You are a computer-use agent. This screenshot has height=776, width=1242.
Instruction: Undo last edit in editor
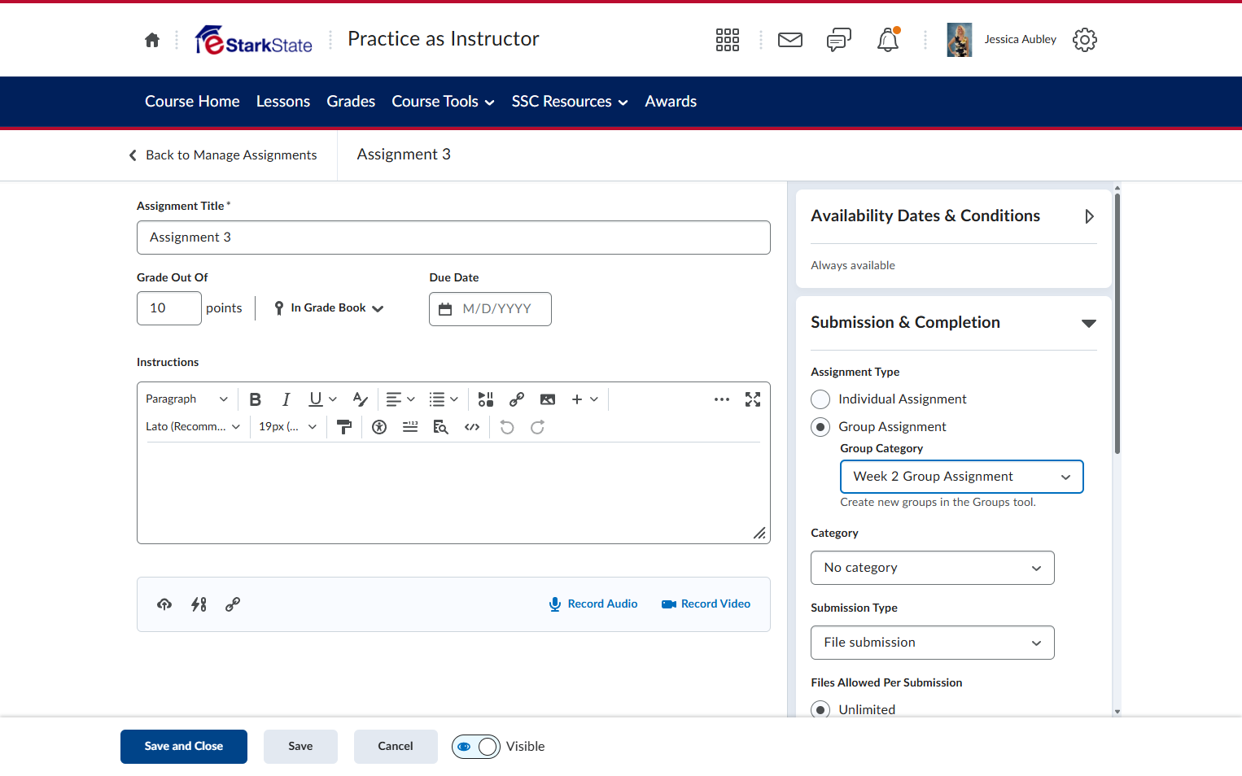click(x=507, y=427)
